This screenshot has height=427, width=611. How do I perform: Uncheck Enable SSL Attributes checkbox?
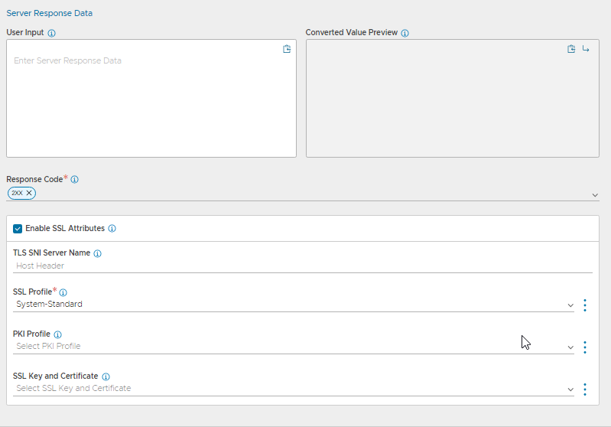tap(18, 229)
